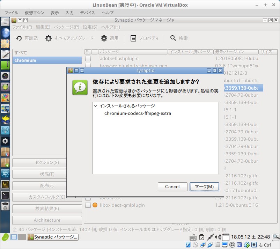
Task: Open the package box with green arrow icon
Action: tap(5, 163)
